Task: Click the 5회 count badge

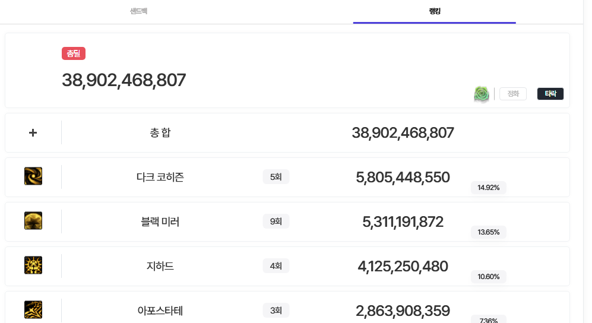Action: point(276,177)
